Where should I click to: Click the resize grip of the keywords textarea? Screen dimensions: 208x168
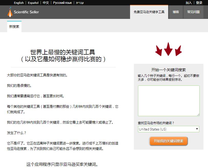pyautogui.click(x=198, y=115)
